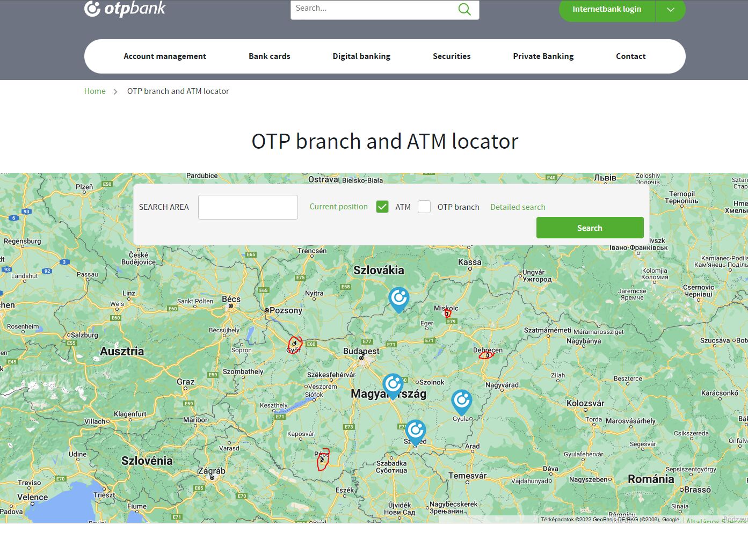Click the Székesfehérvár label on the map
Screen dimensions: 748x554
331,375
